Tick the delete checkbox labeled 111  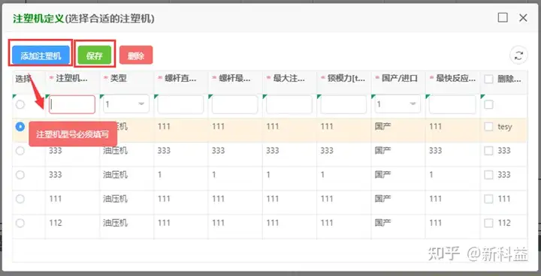pyautogui.click(x=488, y=199)
